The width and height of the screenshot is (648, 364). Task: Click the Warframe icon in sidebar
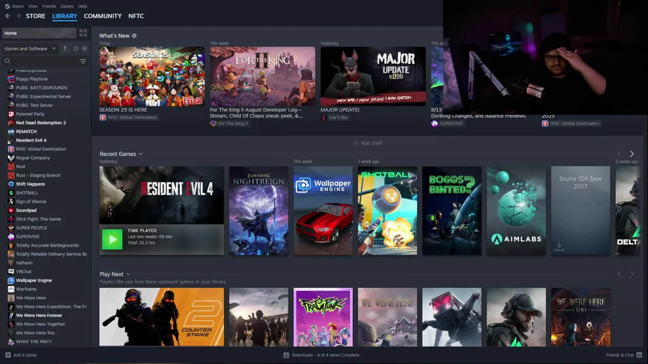(x=11, y=289)
